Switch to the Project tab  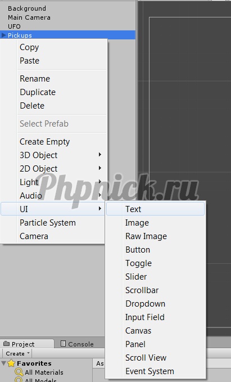pyautogui.click(x=27, y=344)
